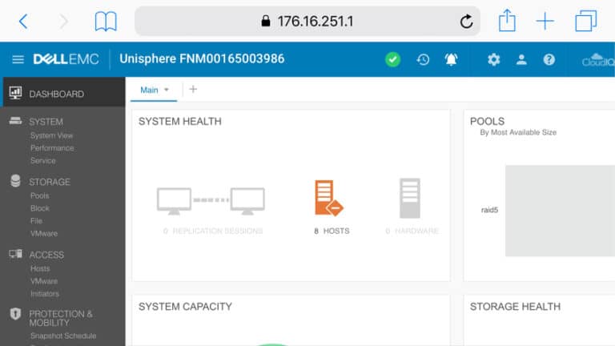Viewport: 615px width, 346px height.
Task: Open settings with the gear icon
Action: click(x=494, y=59)
